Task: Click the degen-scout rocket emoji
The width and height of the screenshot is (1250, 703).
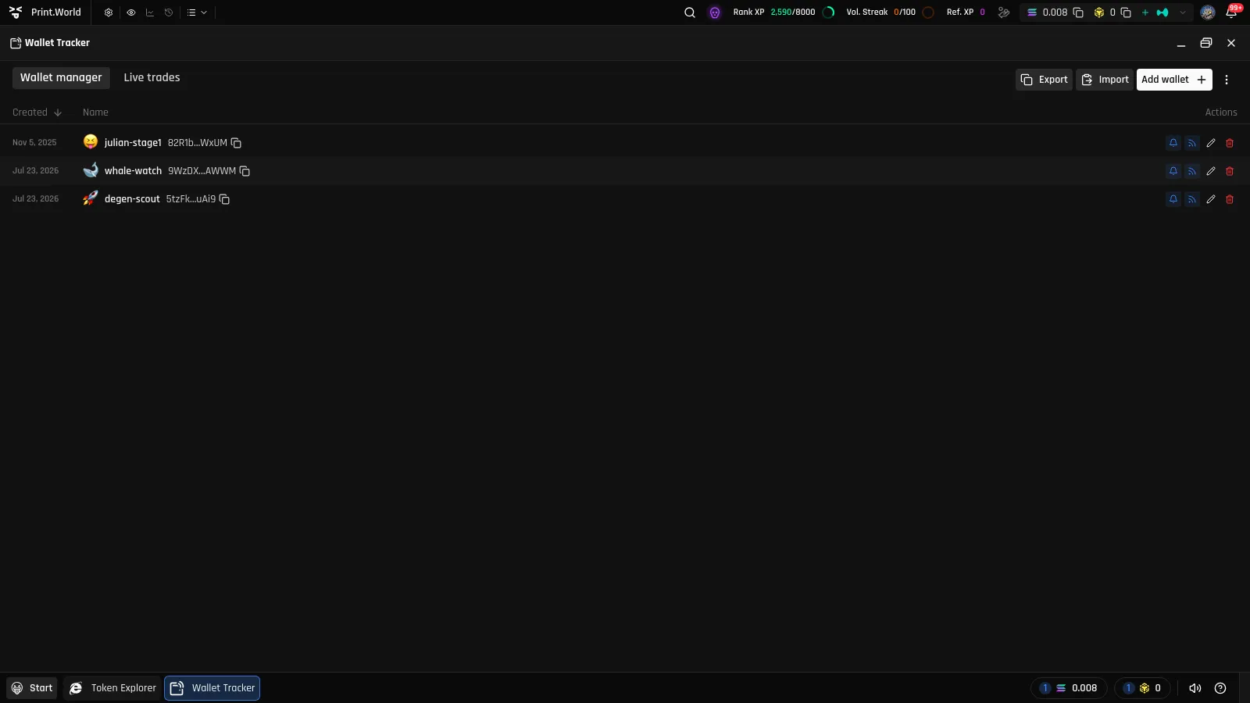Action: point(91,198)
